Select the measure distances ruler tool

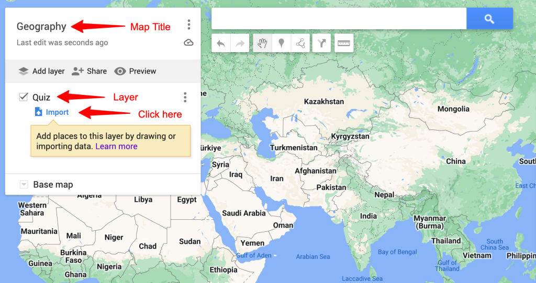coord(344,43)
